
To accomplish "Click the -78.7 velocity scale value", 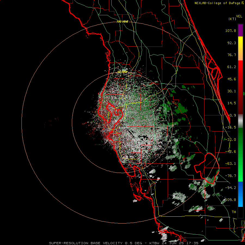I will pos(231,176).
